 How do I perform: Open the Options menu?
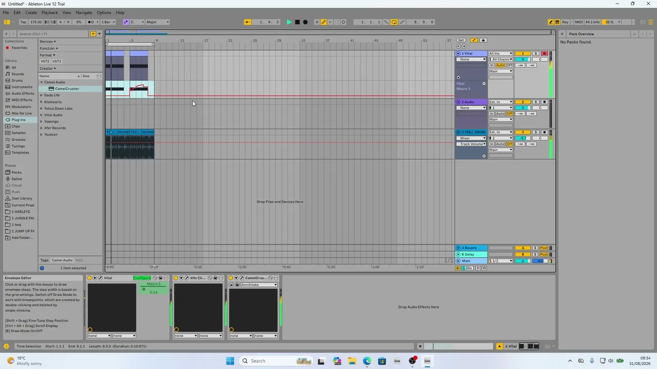tap(104, 12)
